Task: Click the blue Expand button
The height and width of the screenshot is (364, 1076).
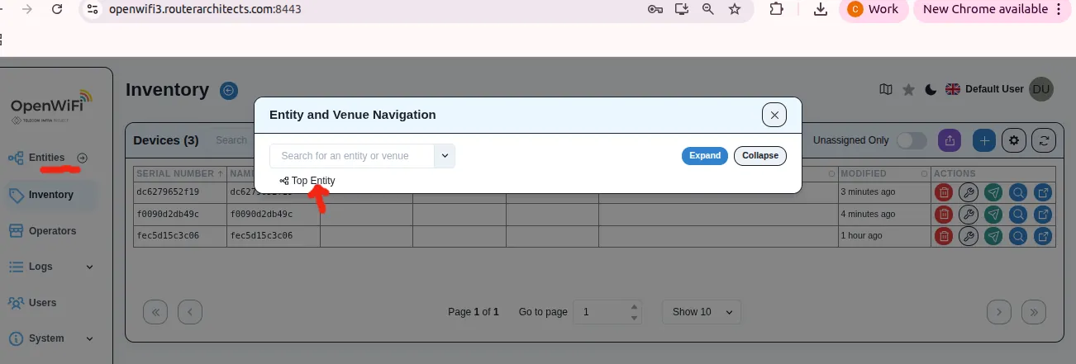Action: (704, 156)
